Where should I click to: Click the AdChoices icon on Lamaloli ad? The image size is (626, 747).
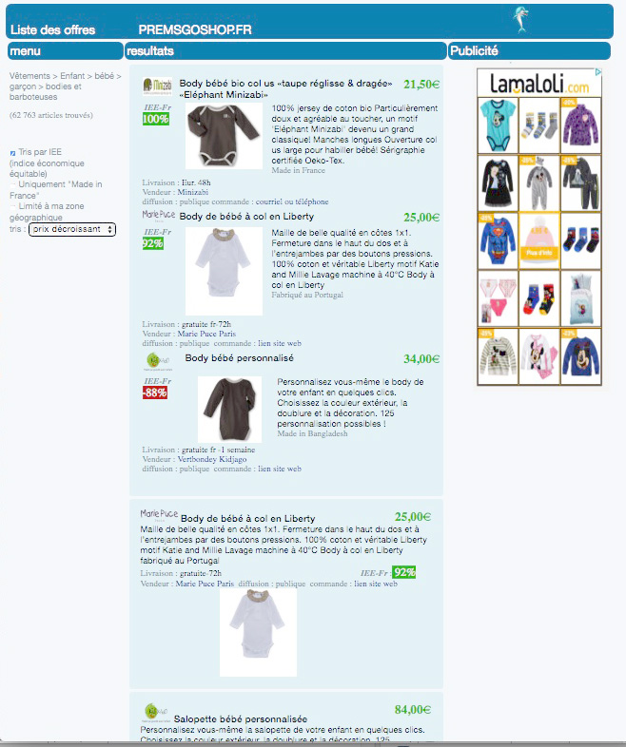pyautogui.click(x=598, y=72)
